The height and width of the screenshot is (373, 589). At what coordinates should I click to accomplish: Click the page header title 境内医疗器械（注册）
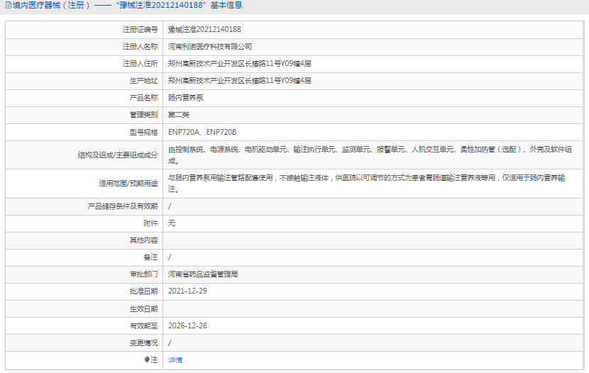tap(52, 5)
